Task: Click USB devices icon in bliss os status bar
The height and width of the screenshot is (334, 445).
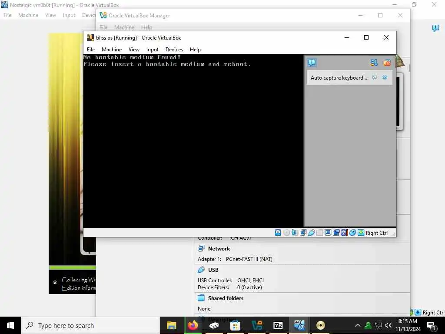Action: point(311,233)
